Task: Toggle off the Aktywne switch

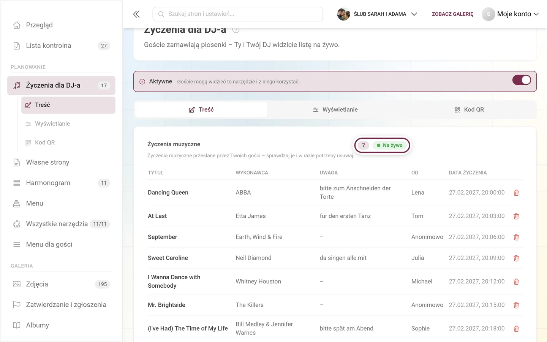Action: point(522,80)
